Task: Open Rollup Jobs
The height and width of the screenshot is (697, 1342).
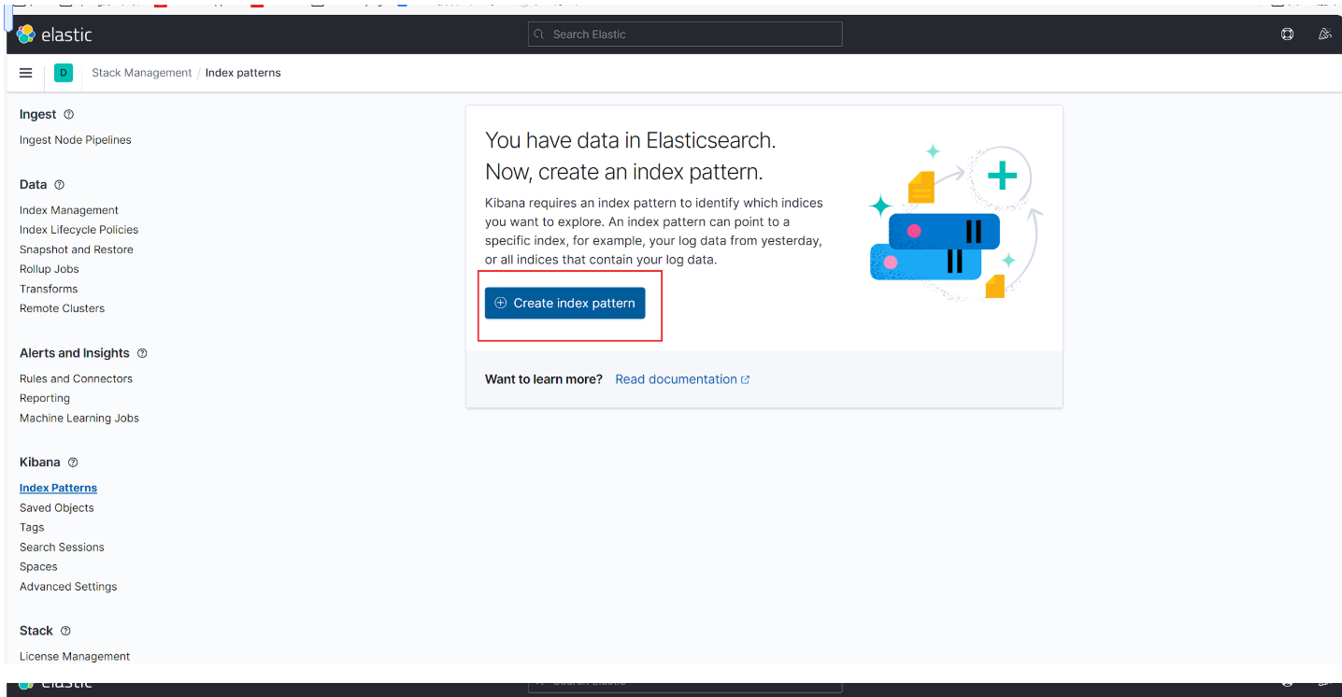Action: tap(50, 269)
